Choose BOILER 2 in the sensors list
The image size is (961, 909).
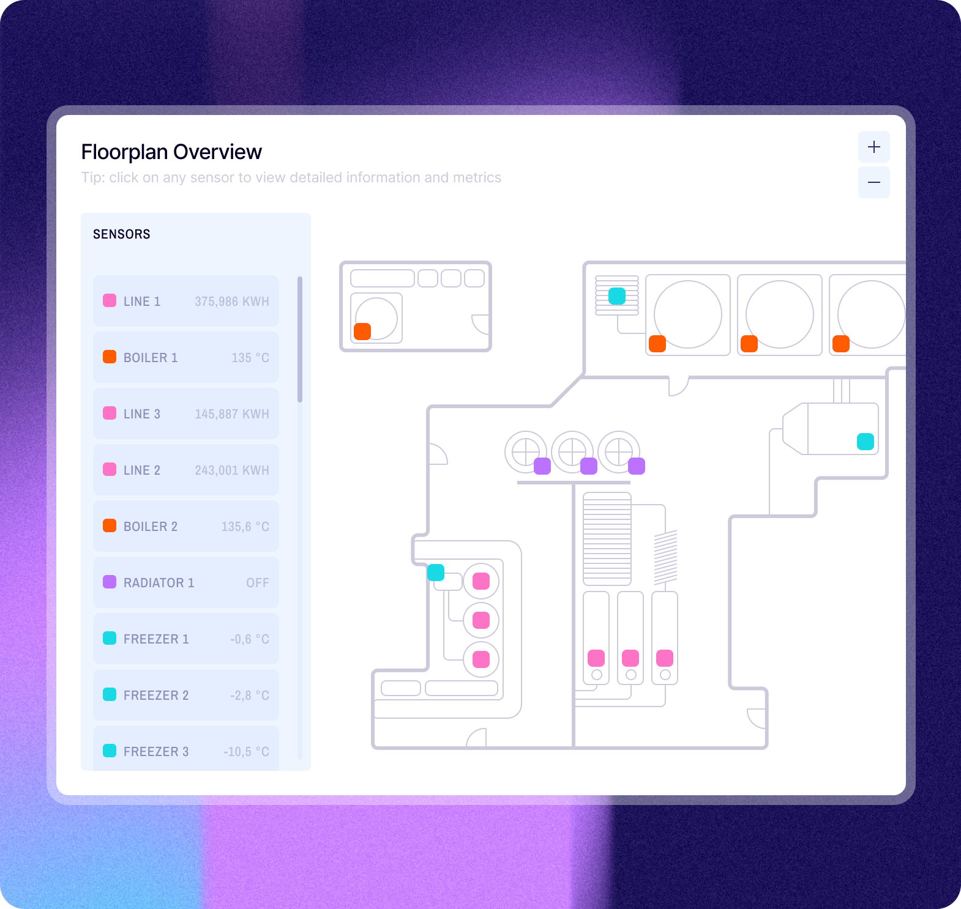coord(186,526)
